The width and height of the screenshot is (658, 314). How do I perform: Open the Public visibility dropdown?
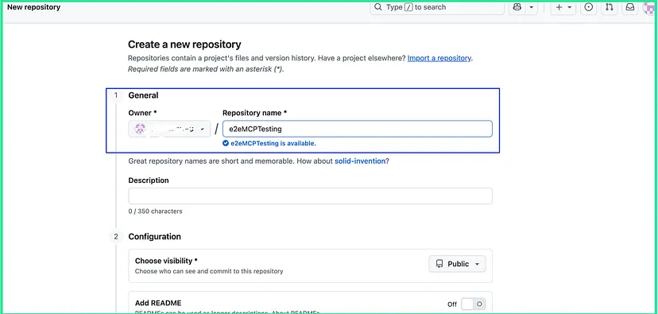click(457, 264)
